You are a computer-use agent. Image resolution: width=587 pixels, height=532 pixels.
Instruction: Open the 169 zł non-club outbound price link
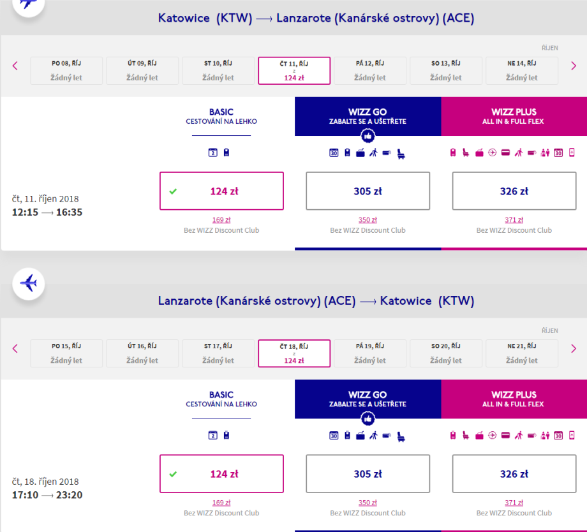[x=221, y=220]
